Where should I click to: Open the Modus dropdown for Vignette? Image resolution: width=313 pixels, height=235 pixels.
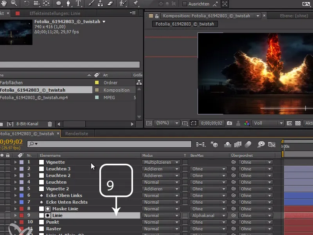161,162
